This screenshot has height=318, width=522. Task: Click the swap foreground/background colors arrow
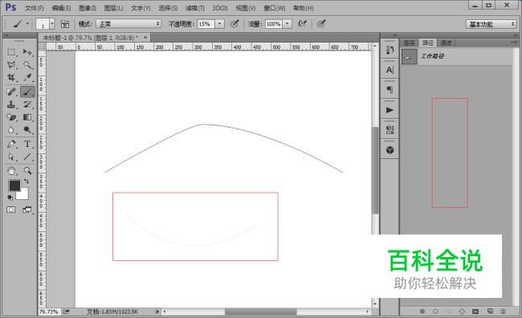(27, 181)
